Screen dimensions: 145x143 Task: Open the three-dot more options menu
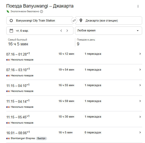(138, 6)
